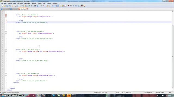Click the Close All toolbar icon
The image size is (174, 97).
(x=15, y=6)
